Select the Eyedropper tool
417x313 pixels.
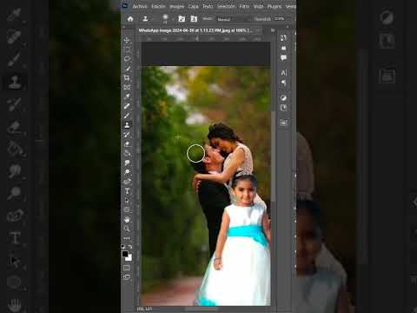(127, 97)
